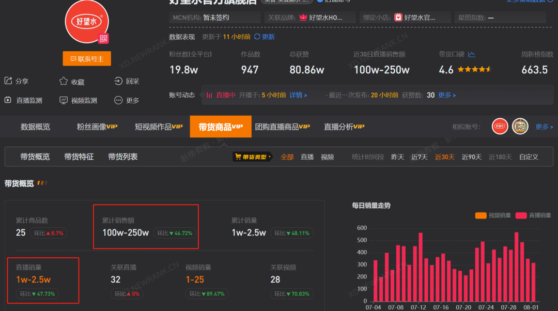Click 直播销量 value 1w-2.5w
The width and height of the screenshot is (558, 311).
click(x=34, y=279)
